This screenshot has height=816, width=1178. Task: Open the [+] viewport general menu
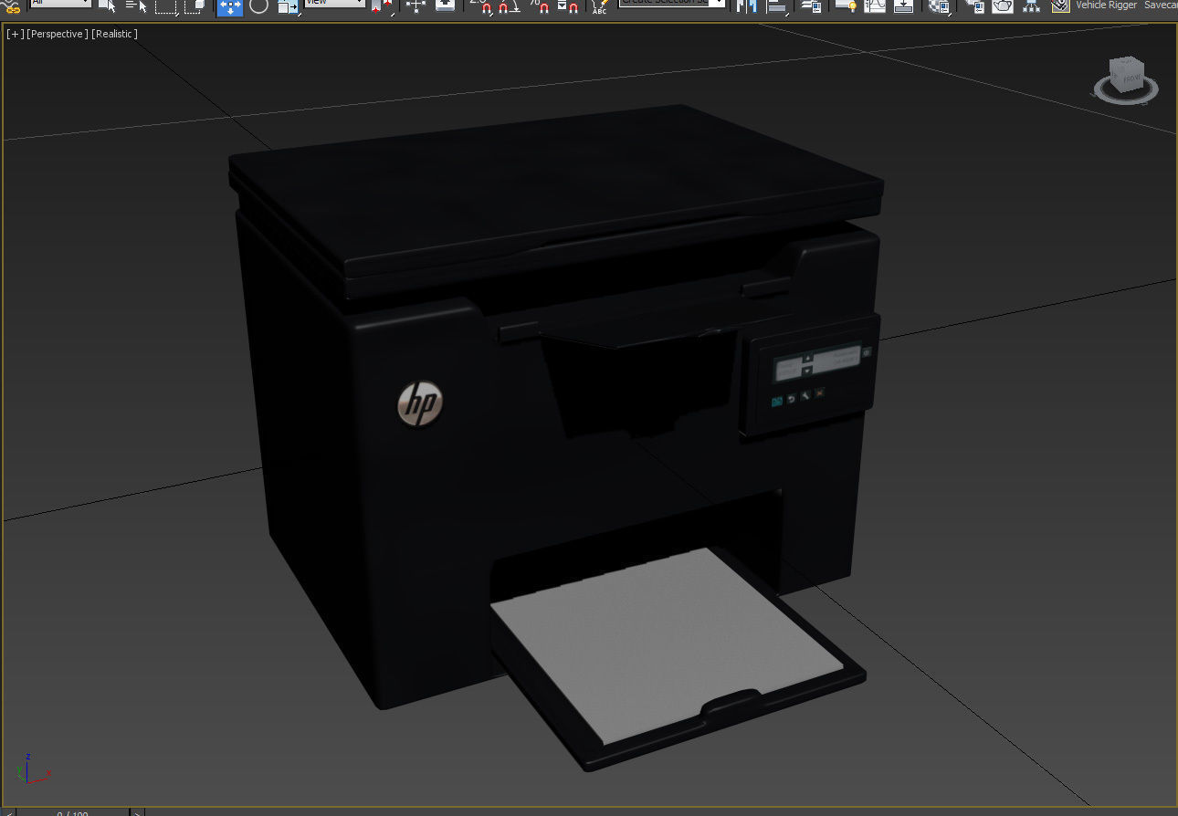15,34
